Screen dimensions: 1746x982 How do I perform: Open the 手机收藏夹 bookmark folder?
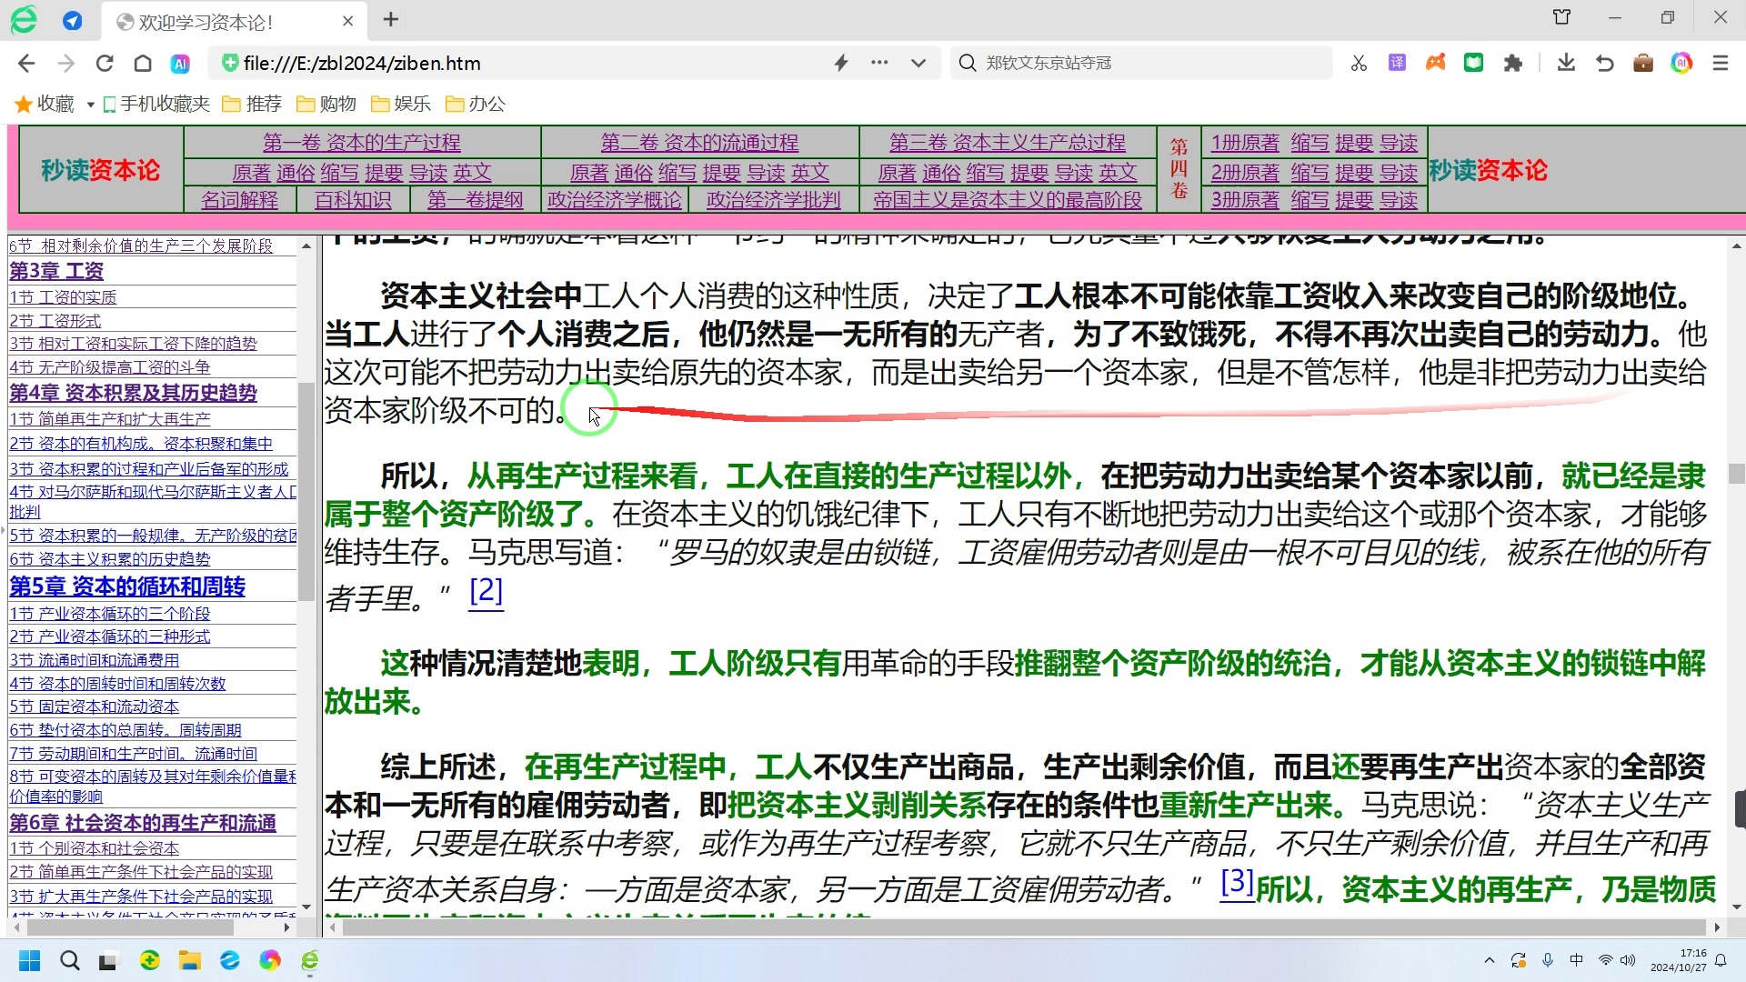pos(156,104)
